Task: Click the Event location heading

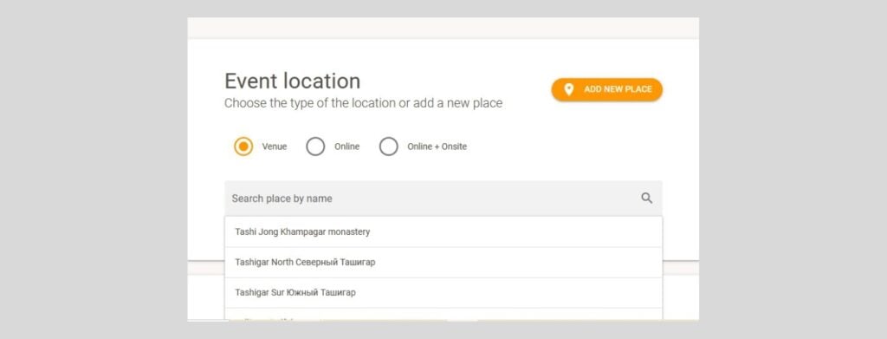Action: (293, 81)
